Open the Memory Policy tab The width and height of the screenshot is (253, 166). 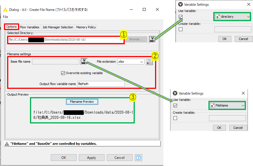86,27
